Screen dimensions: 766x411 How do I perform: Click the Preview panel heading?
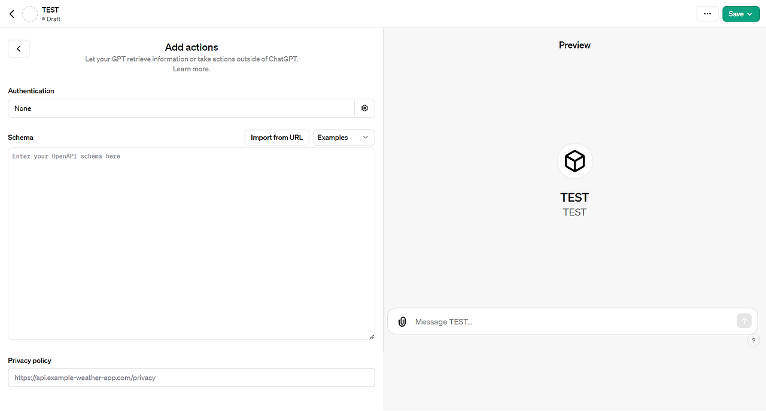pos(574,45)
